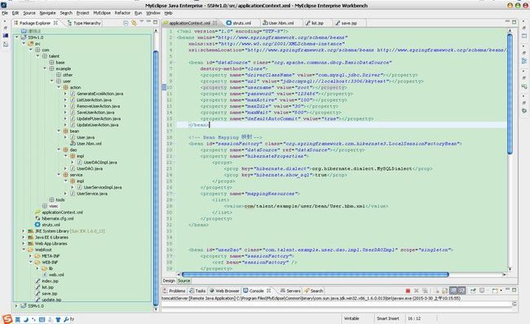Click the Pin Console icon
530x324 pixels.
coord(473,291)
